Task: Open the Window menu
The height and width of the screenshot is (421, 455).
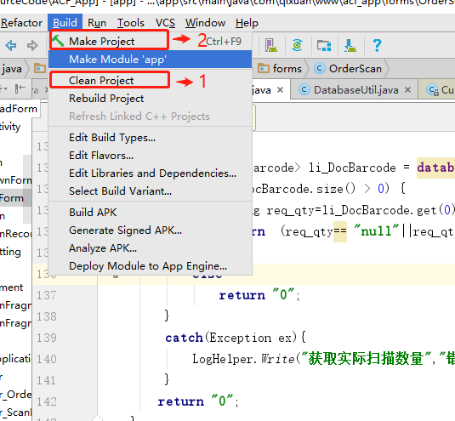Action: coord(206,23)
